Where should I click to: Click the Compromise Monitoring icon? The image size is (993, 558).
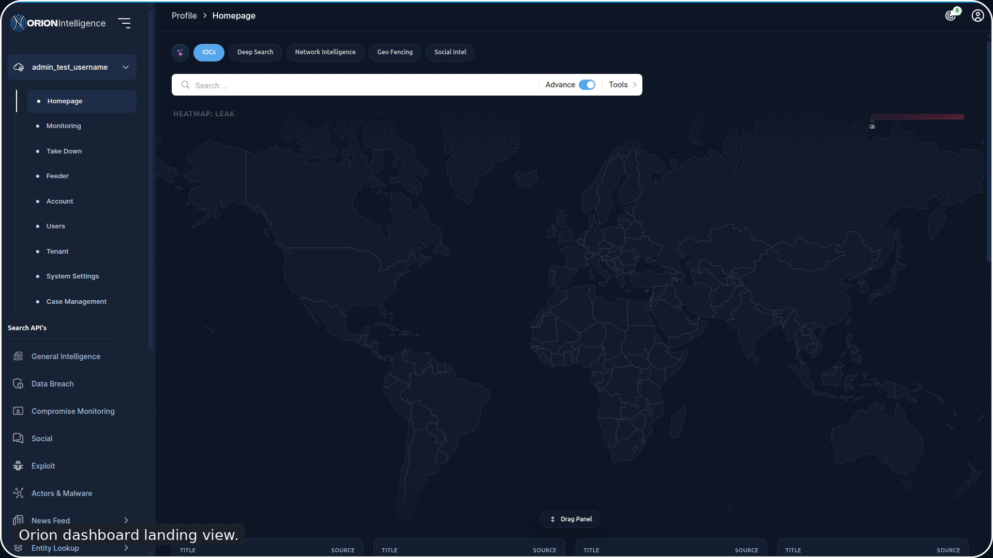click(x=18, y=411)
